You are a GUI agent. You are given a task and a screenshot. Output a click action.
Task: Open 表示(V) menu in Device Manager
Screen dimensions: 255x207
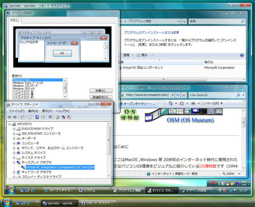coord(47,111)
